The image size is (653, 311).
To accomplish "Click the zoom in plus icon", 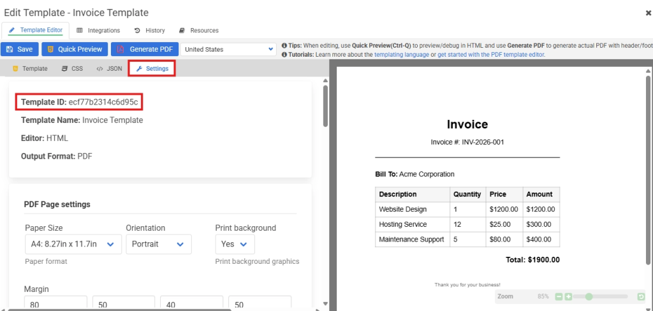I will 568,297.
